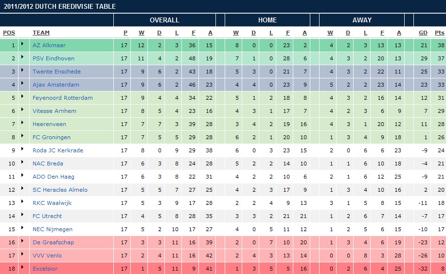Viewport: 446px width, 274px height.
Task: Expand the arrow next to AZ Alkmaar
Action: [21, 45]
